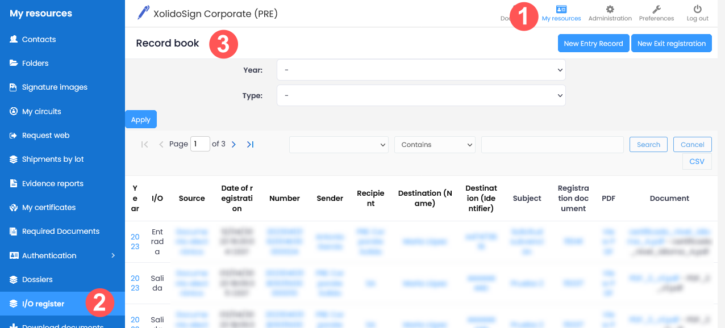Click year 2023 link in Entrada row
Viewport: 725px width, 328px height.
tap(135, 242)
